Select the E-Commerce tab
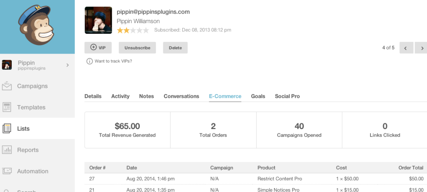 [x=225, y=96]
